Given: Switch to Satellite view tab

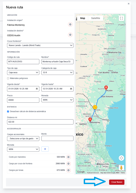Looking at the screenshot, I should pos(96,18).
